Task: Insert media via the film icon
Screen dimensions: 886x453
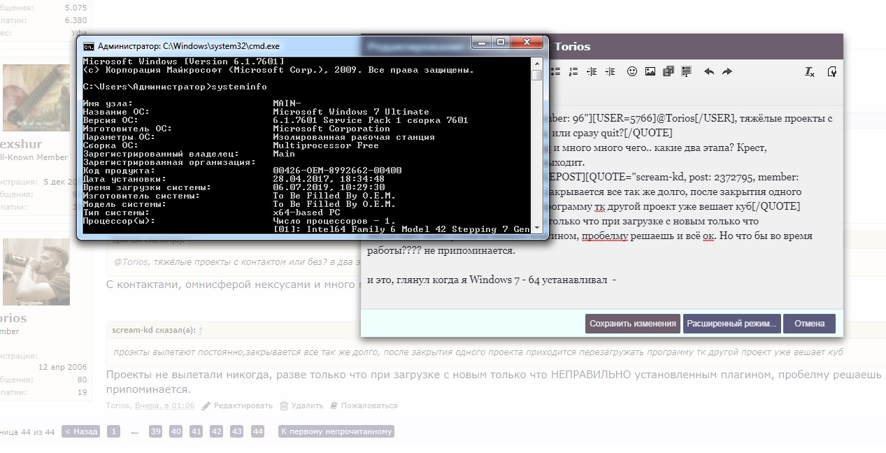Action: point(669,71)
